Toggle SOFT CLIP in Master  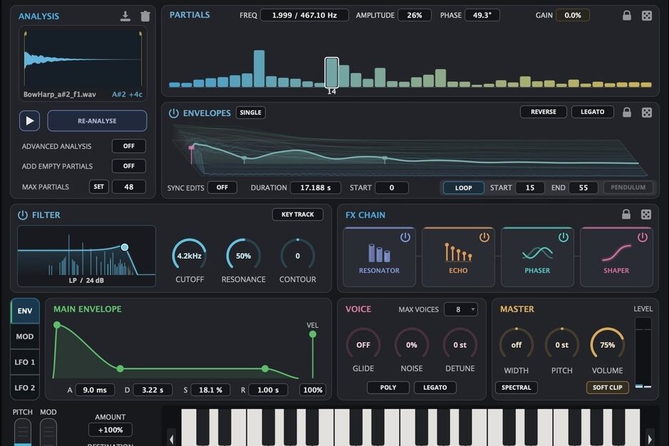[x=607, y=388]
